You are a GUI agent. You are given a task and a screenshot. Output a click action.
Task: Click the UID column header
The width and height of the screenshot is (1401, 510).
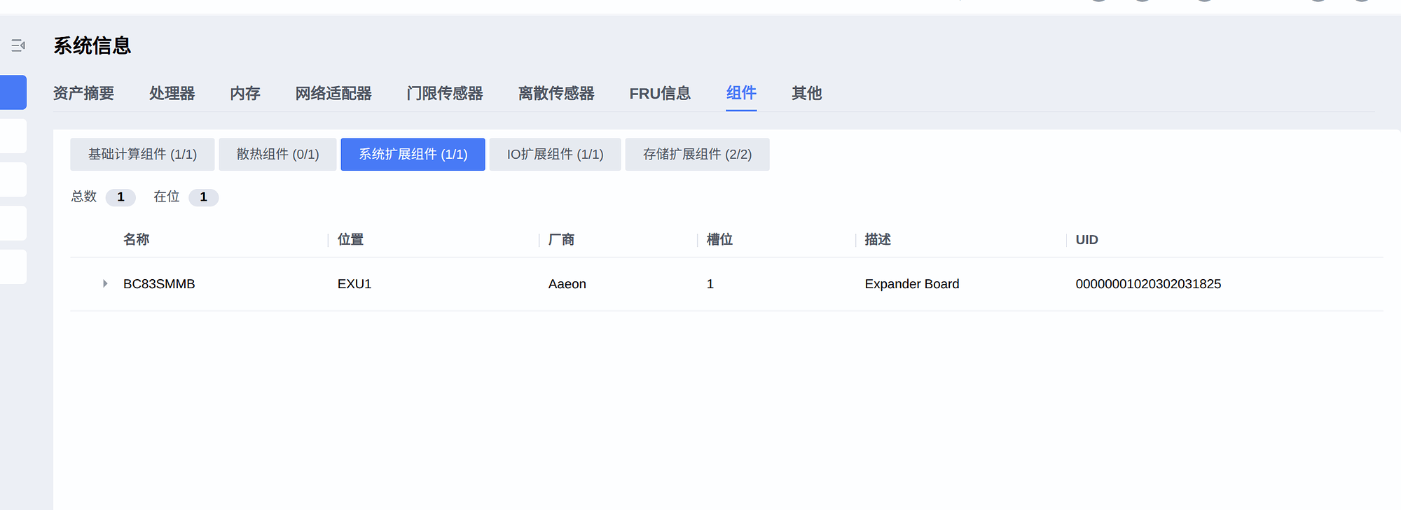pos(1087,239)
